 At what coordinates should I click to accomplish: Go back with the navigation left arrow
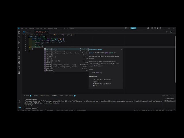click(64, 28)
